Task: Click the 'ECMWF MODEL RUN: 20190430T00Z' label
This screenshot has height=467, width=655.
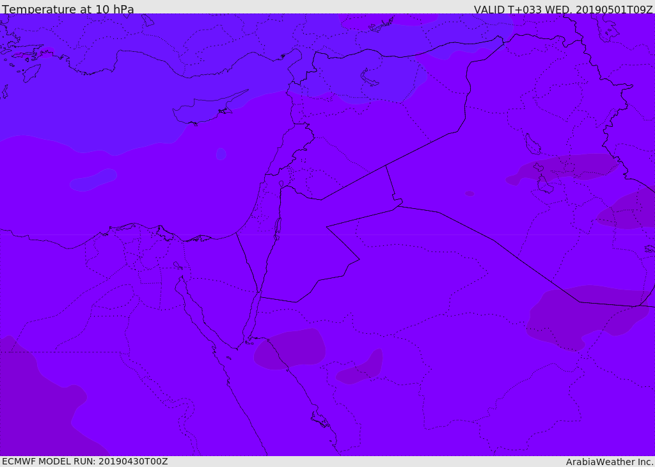Action: pyautogui.click(x=85, y=461)
